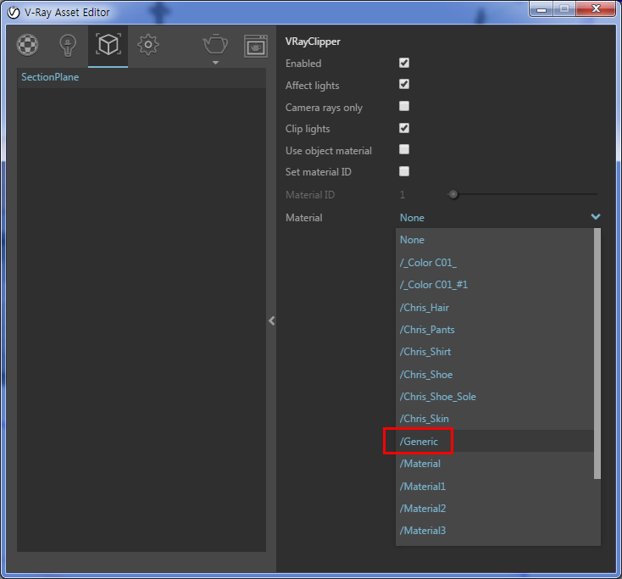Open the Lights tab bulb icon

point(68,45)
